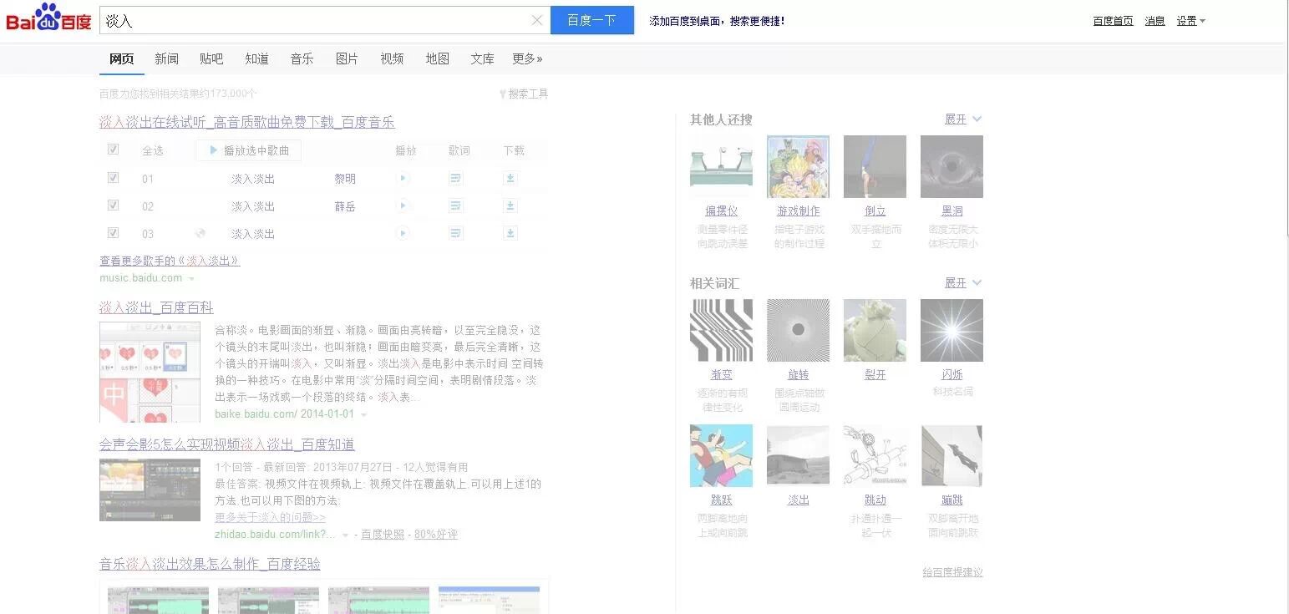
Task: Open the 偏摆仪 thumbnail image
Action: (x=721, y=166)
